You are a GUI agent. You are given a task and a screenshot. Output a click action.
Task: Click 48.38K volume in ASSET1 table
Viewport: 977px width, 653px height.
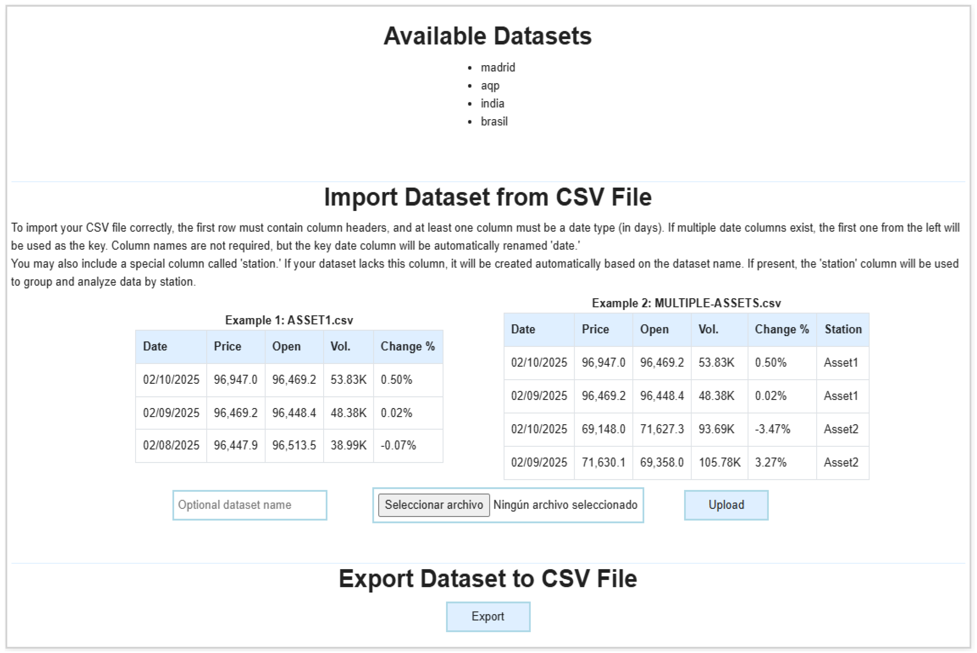point(348,413)
